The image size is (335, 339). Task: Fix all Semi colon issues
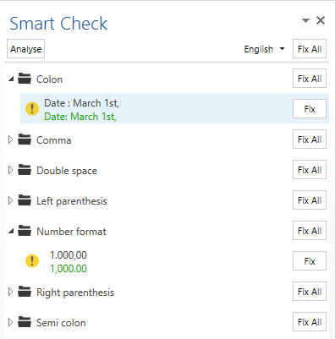click(x=310, y=322)
